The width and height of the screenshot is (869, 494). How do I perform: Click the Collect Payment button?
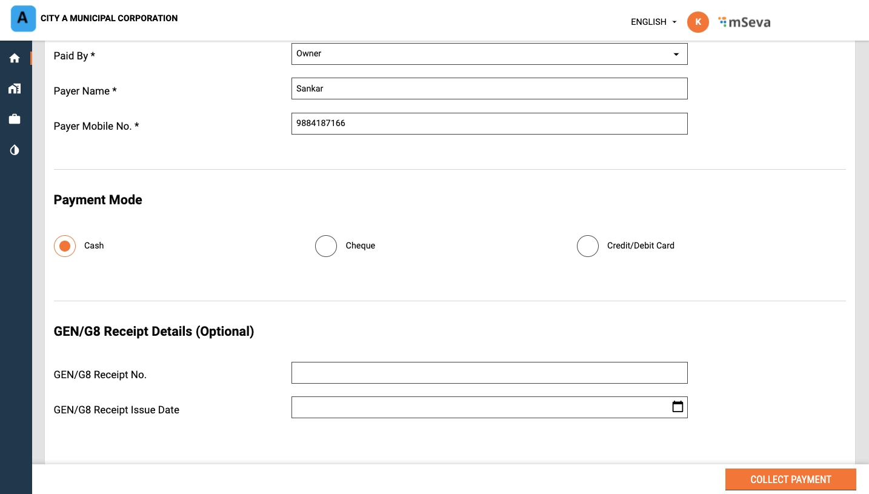[790, 479]
